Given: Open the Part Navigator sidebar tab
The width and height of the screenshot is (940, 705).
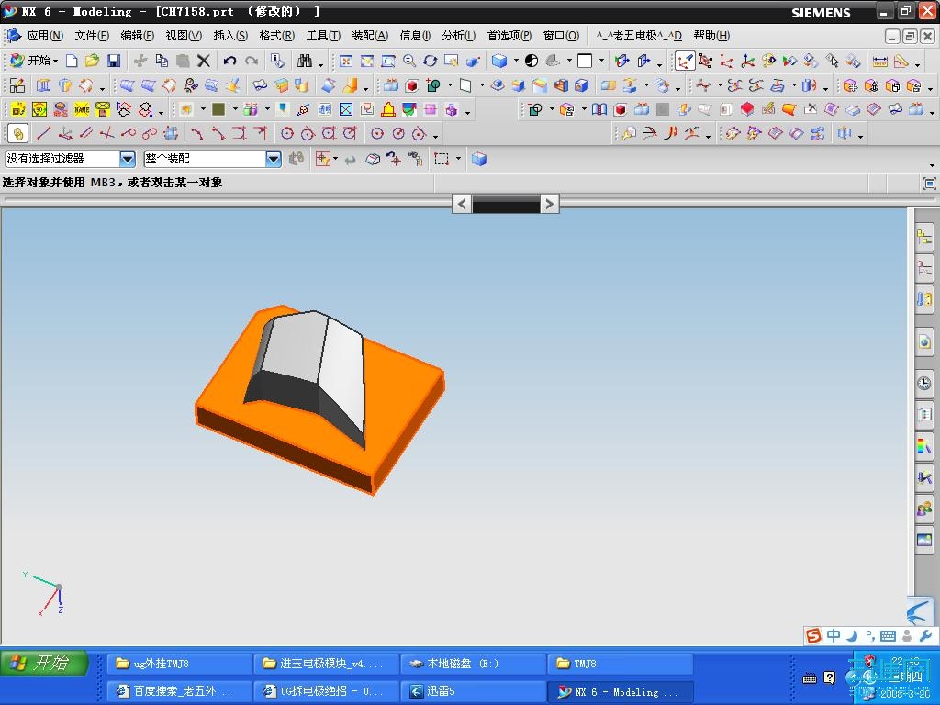Looking at the screenshot, I should click(x=924, y=267).
